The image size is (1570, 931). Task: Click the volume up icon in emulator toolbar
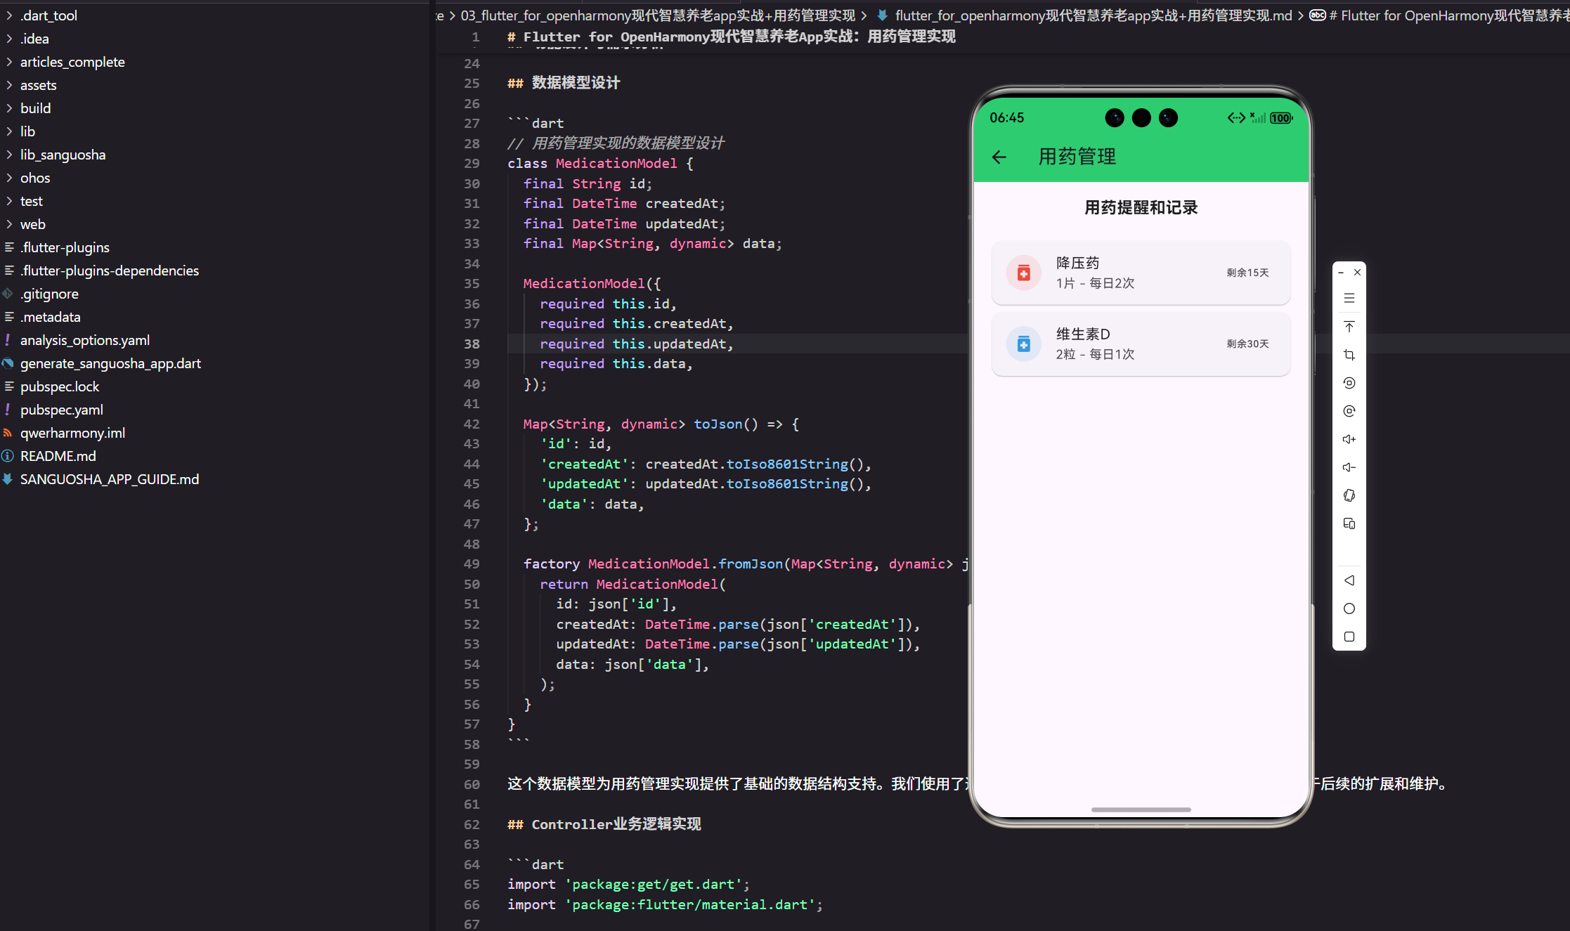click(x=1349, y=439)
